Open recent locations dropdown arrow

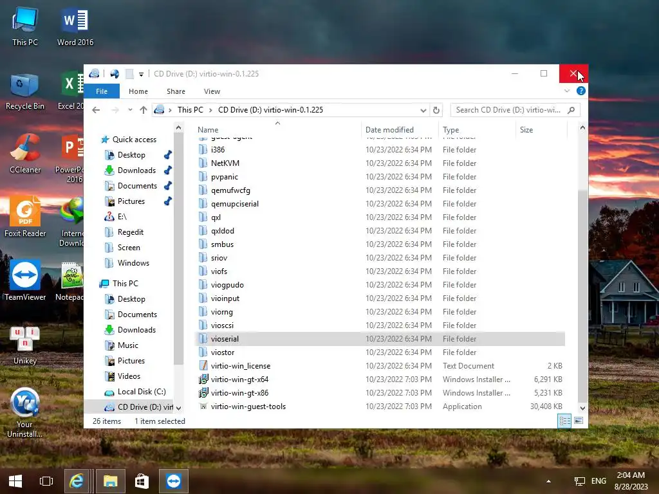[130, 110]
